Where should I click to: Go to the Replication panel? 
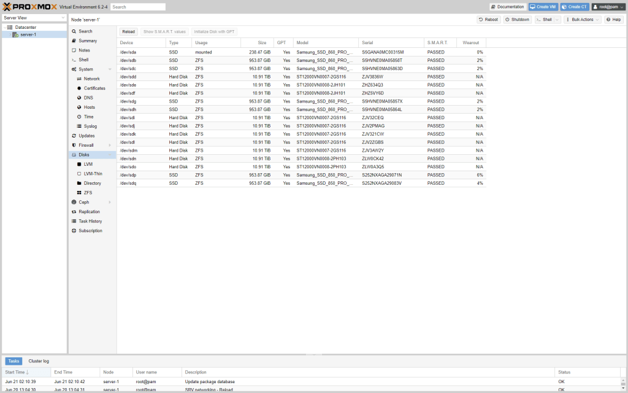(x=89, y=212)
